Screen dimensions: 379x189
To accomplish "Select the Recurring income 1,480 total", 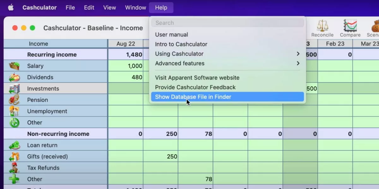I will [126, 54].
